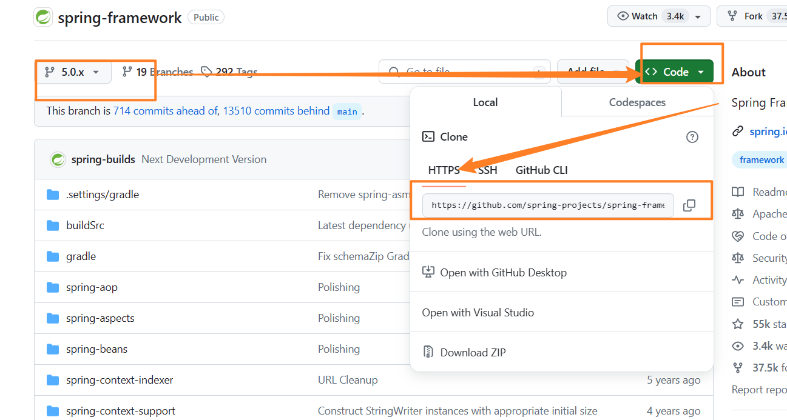The height and width of the screenshot is (420, 787).
Task: Copy the HTTPS clone URL to clipboard
Action: [x=689, y=205]
